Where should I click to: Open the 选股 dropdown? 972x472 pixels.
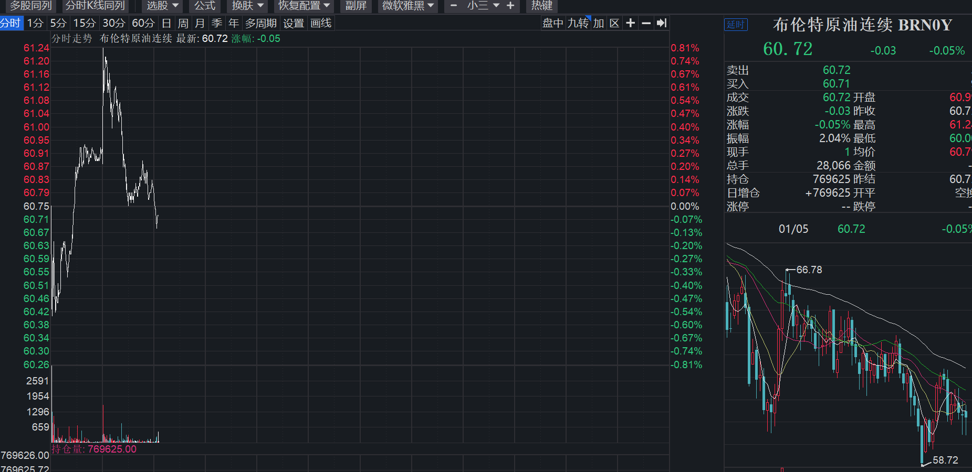pos(162,6)
